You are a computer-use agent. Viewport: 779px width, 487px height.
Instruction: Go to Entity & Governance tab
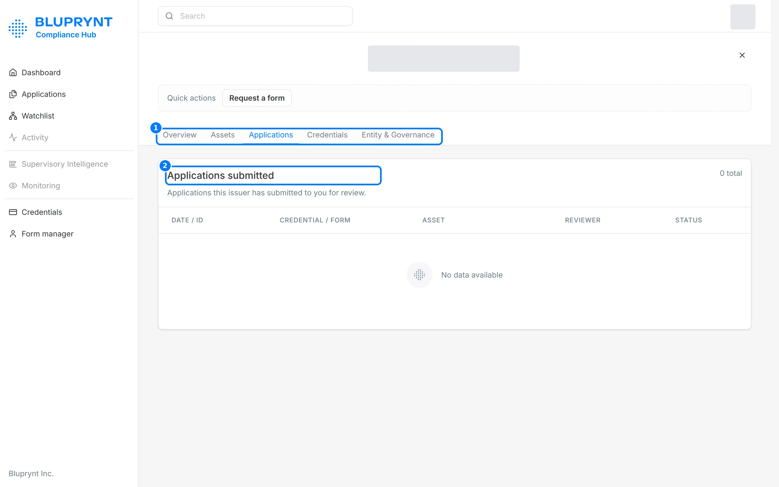coord(398,135)
